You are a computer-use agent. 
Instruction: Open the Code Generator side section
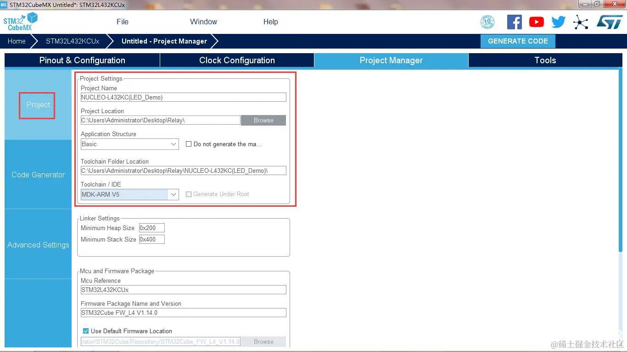coord(38,175)
